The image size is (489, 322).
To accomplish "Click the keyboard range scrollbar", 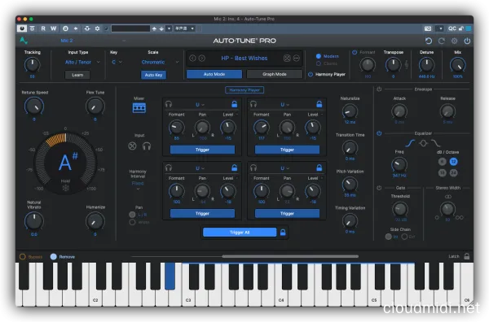I will tap(290, 257).
